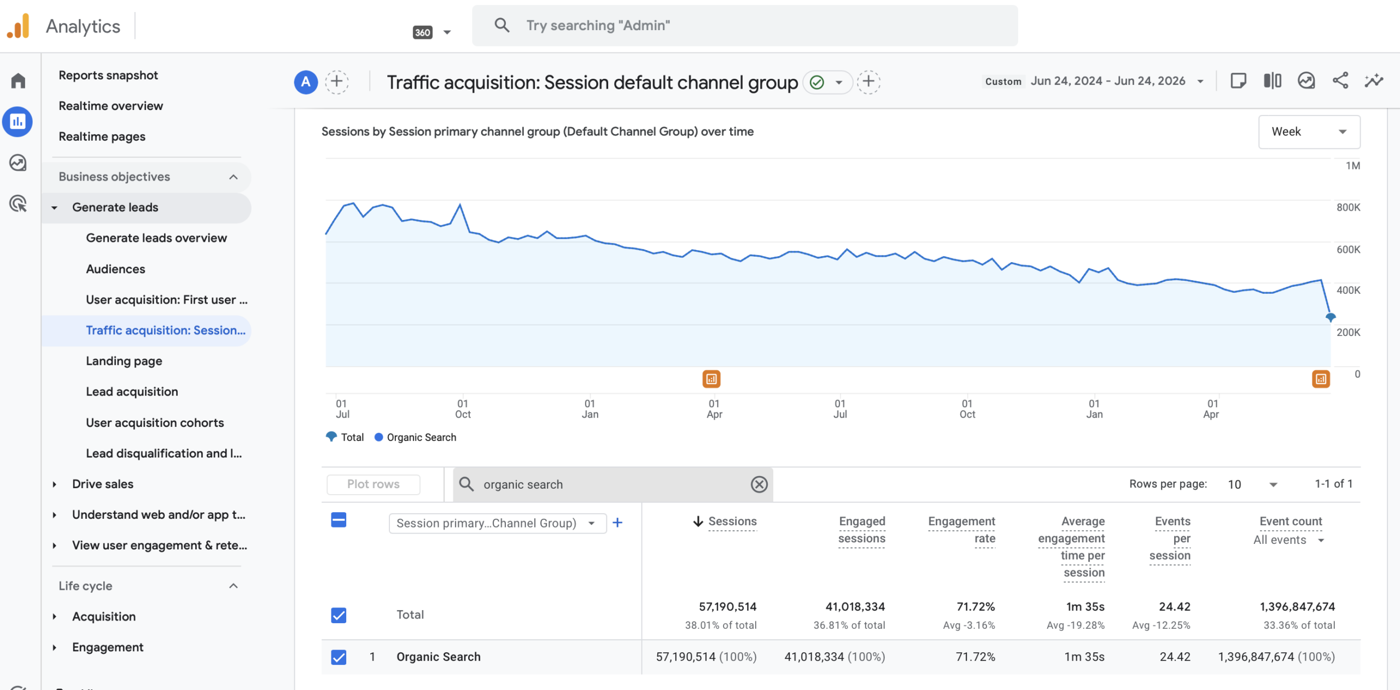Open the report status dropdown arrow
The image size is (1400, 690).
point(839,83)
